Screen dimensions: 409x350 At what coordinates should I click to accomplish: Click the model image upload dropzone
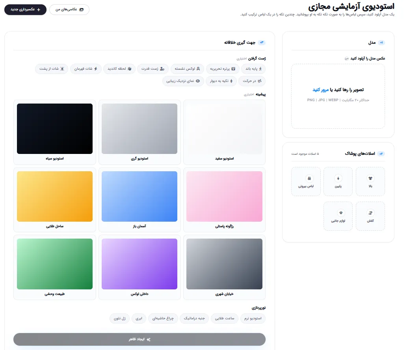pyautogui.click(x=338, y=96)
